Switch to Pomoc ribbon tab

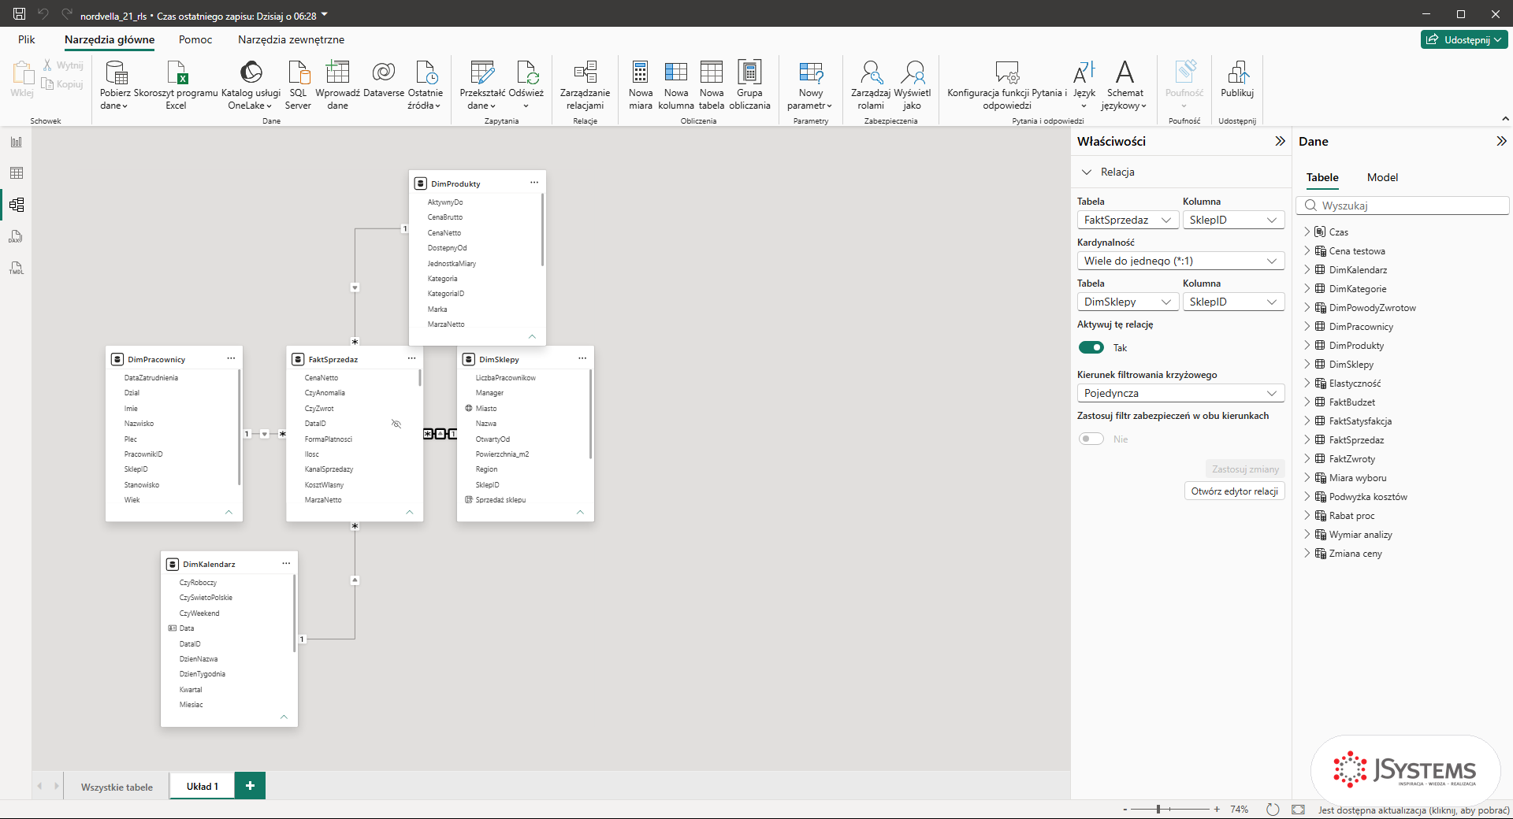pos(195,39)
